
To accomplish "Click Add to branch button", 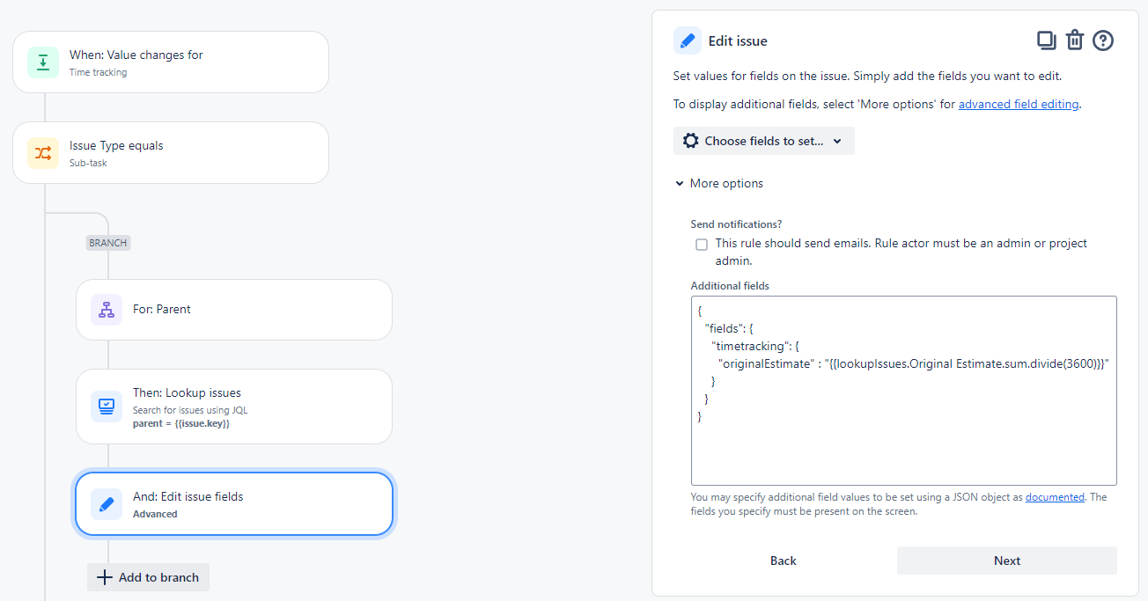I will 148,577.
